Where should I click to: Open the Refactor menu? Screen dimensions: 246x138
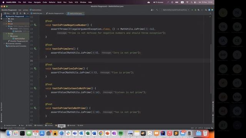tap(52, 2)
